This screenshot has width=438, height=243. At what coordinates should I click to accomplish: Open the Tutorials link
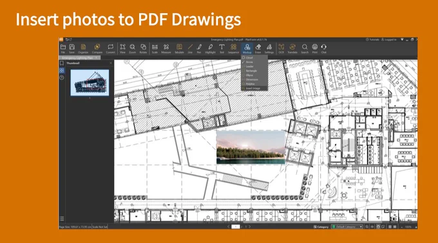[372, 40]
